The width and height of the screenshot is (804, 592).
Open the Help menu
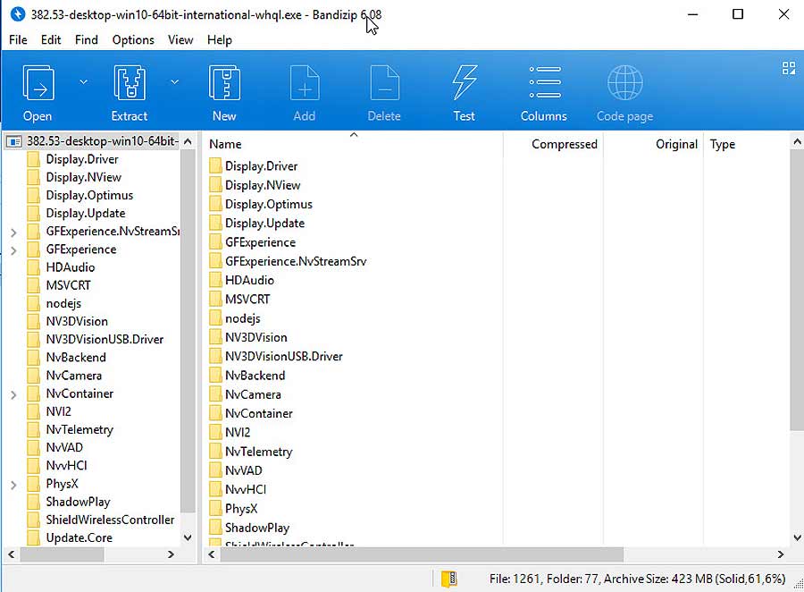220,39
